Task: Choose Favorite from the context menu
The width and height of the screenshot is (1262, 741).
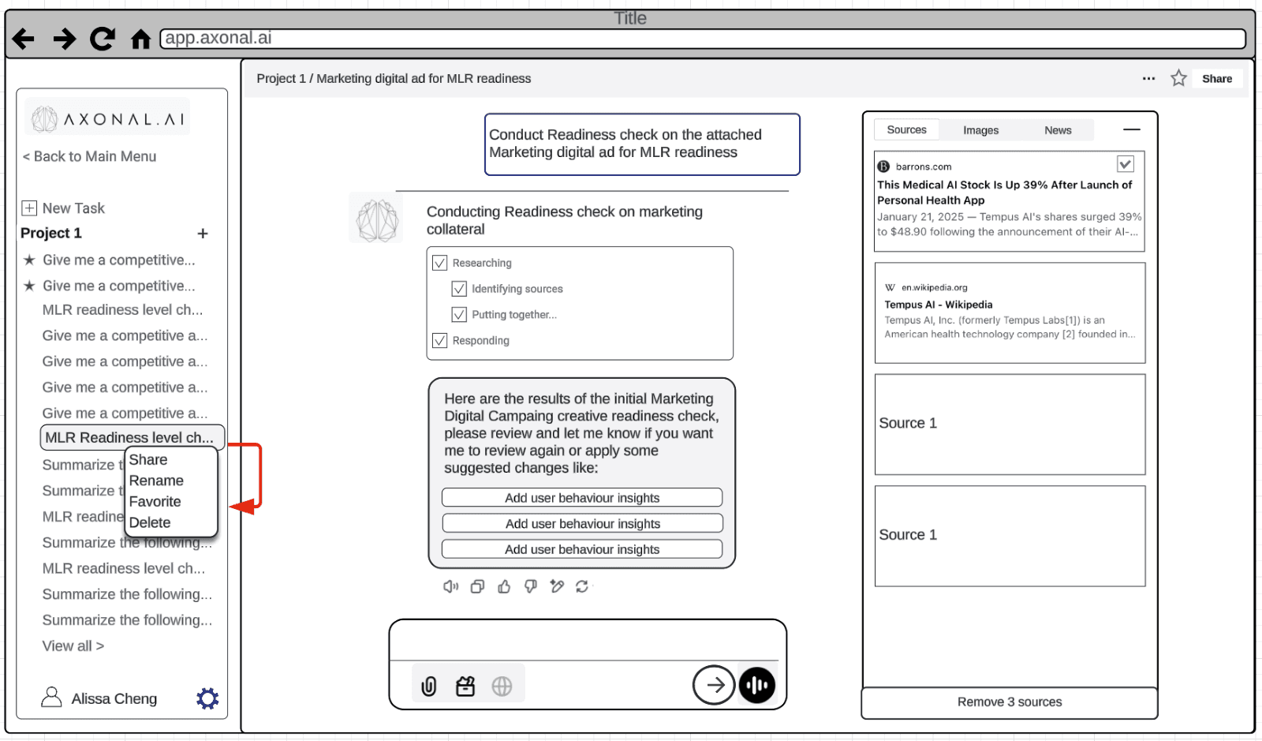Action: point(155,502)
